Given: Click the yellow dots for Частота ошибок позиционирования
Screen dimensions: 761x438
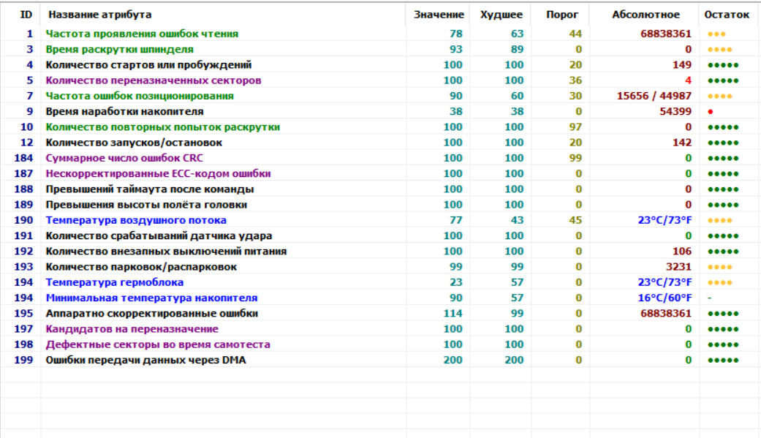Looking at the screenshot, I should pos(719,97).
